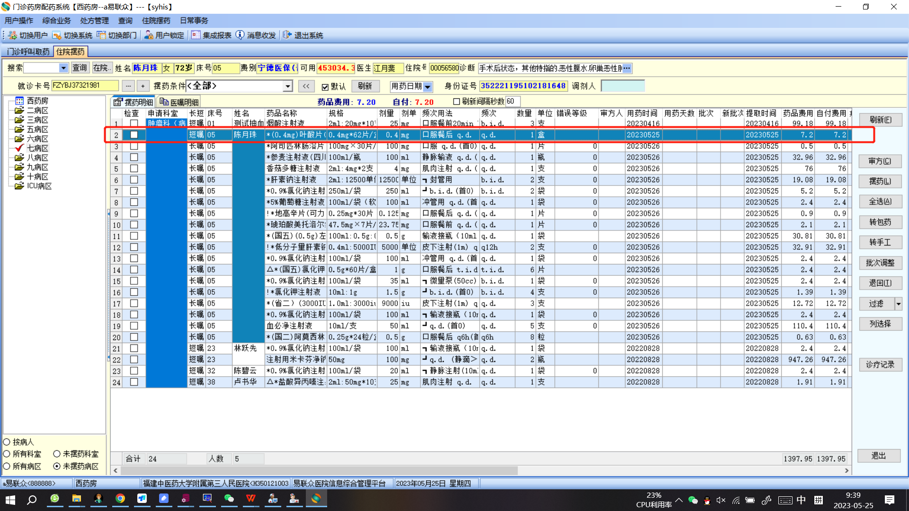
Task: Toggle the 默认 checkbox
Action: 325,87
